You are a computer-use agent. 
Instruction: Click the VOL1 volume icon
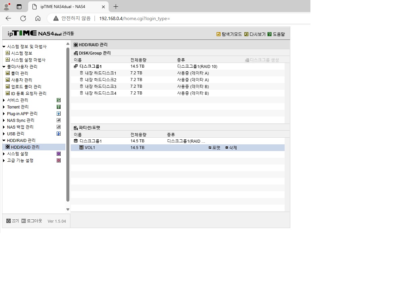pos(81,147)
